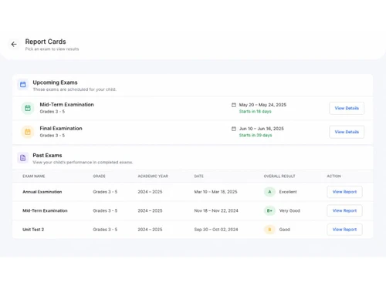This screenshot has width=386, height=289.
Task: Click the Annual Examination exam name
Action: (x=42, y=192)
